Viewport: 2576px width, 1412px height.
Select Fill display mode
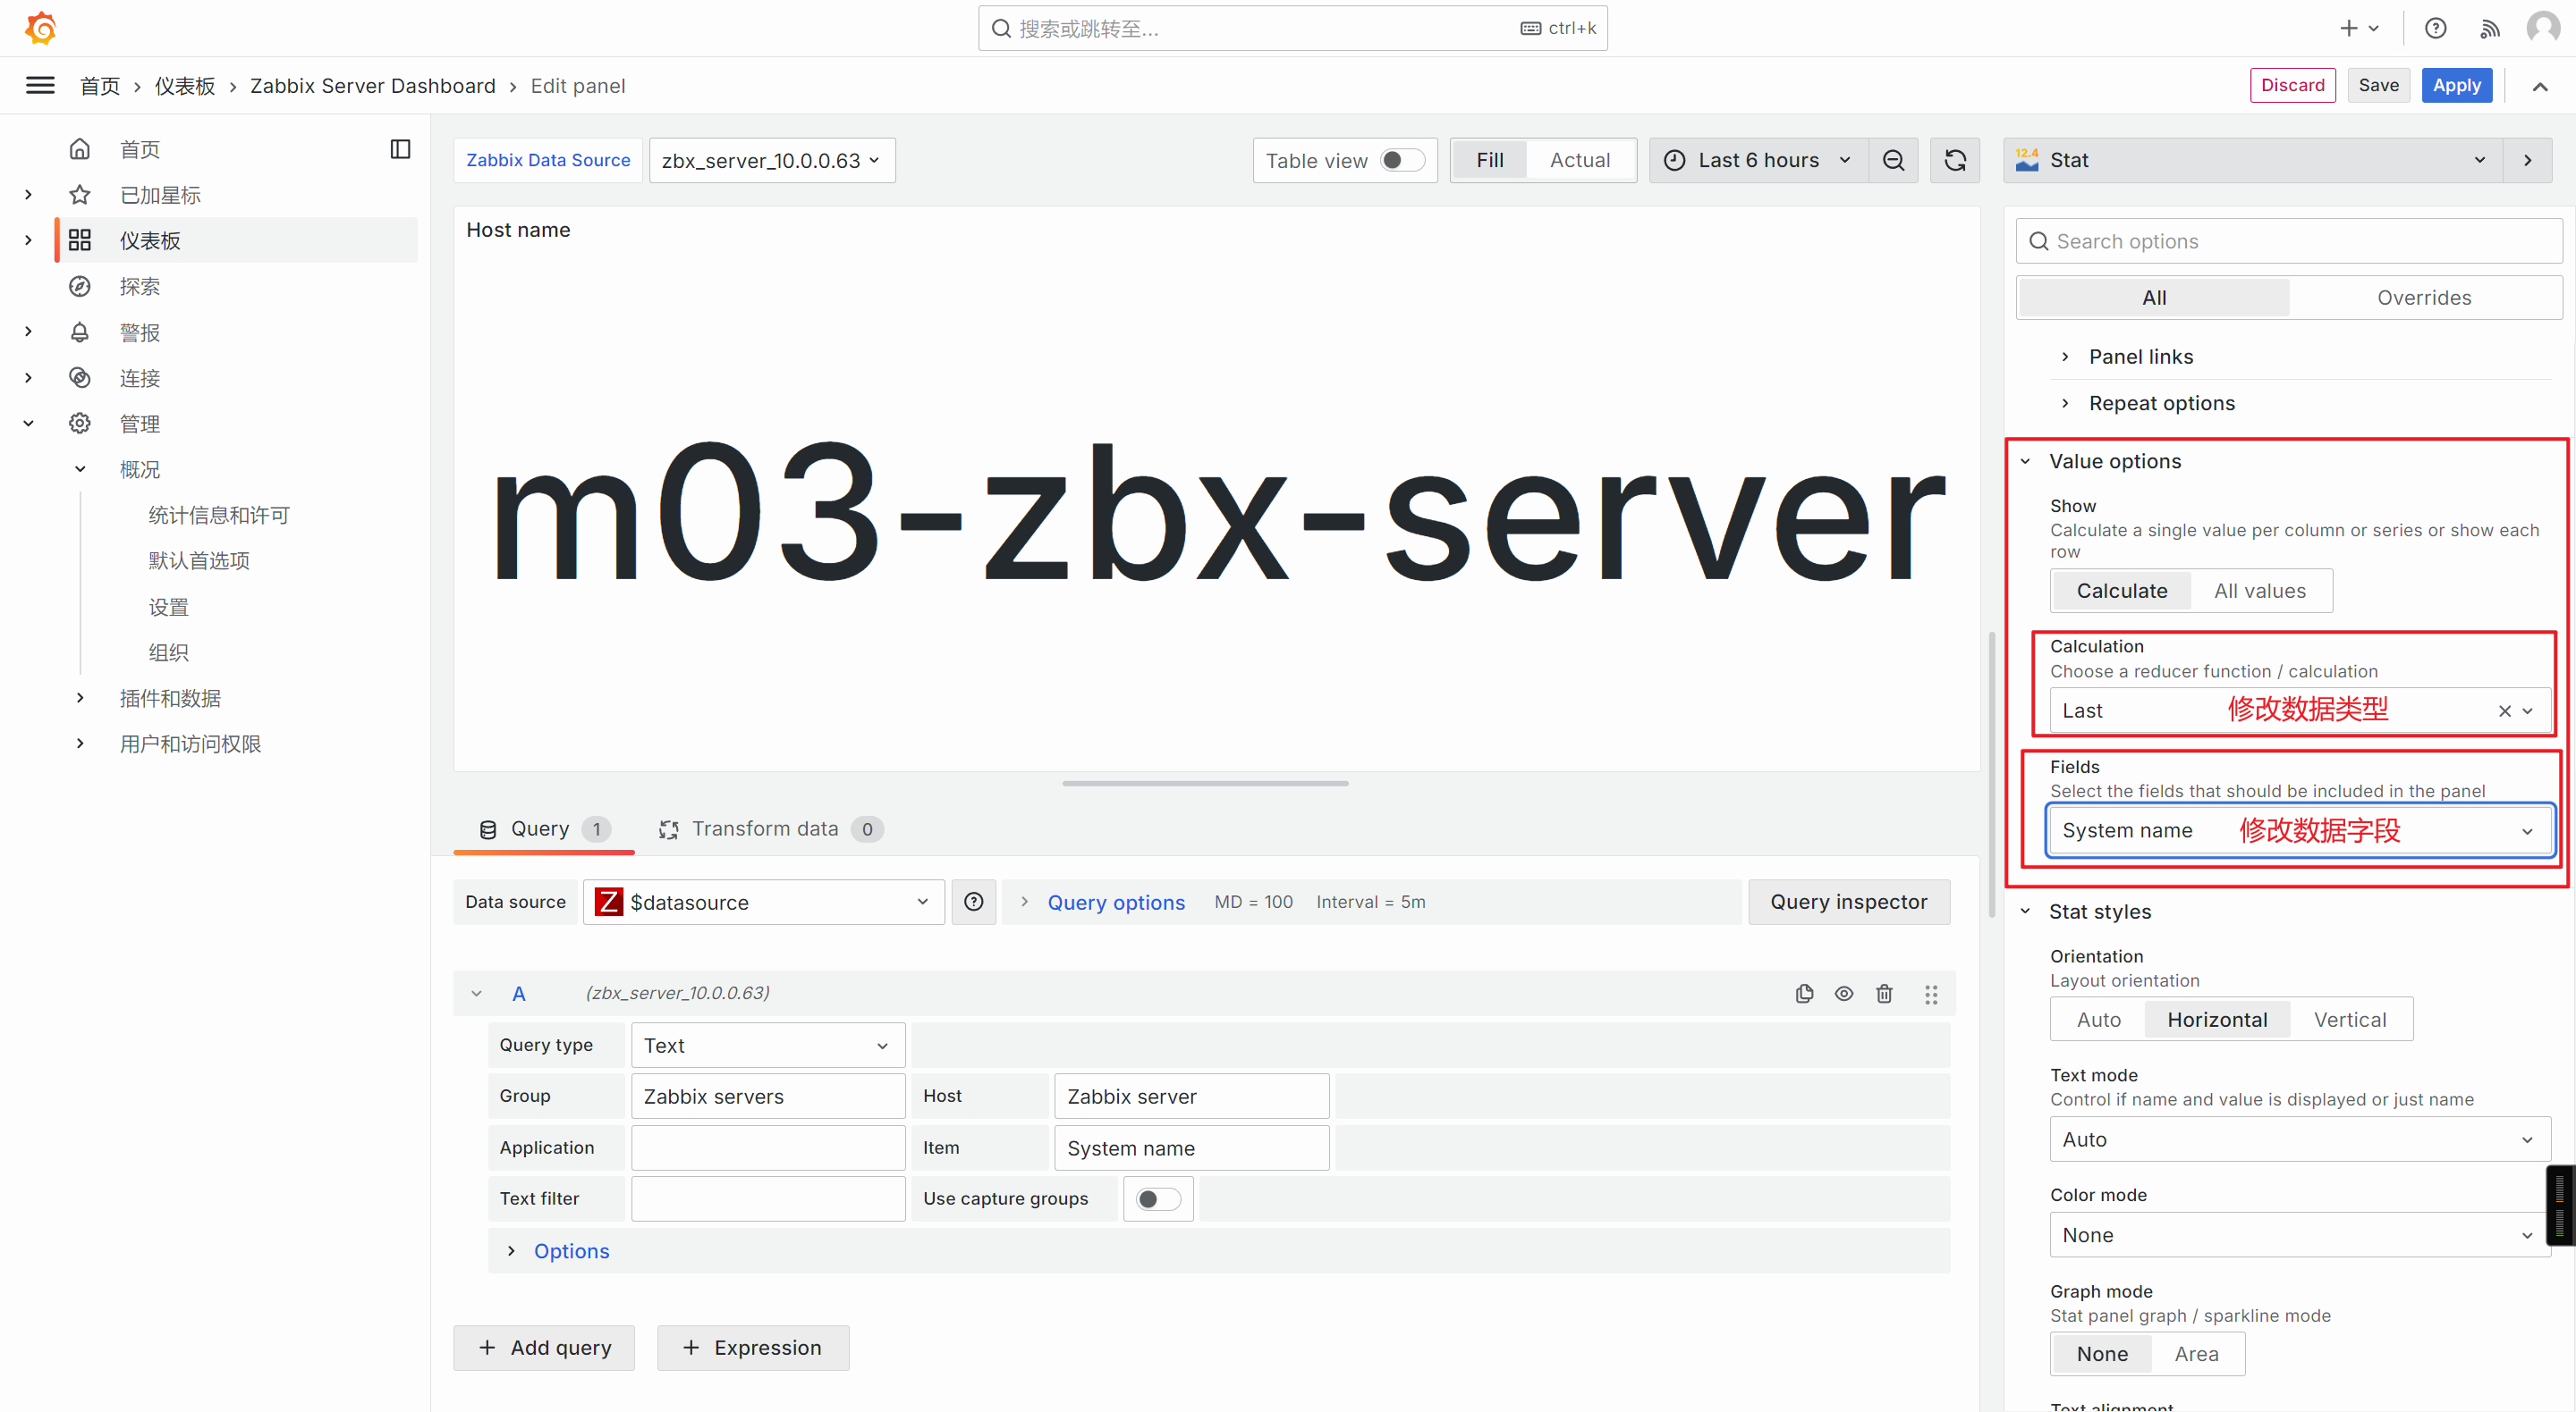pyautogui.click(x=1489, y=160)
